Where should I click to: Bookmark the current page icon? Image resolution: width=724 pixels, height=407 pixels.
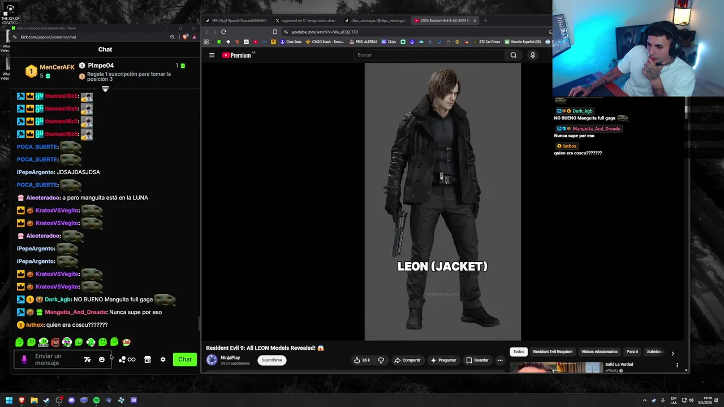point(275,32)
